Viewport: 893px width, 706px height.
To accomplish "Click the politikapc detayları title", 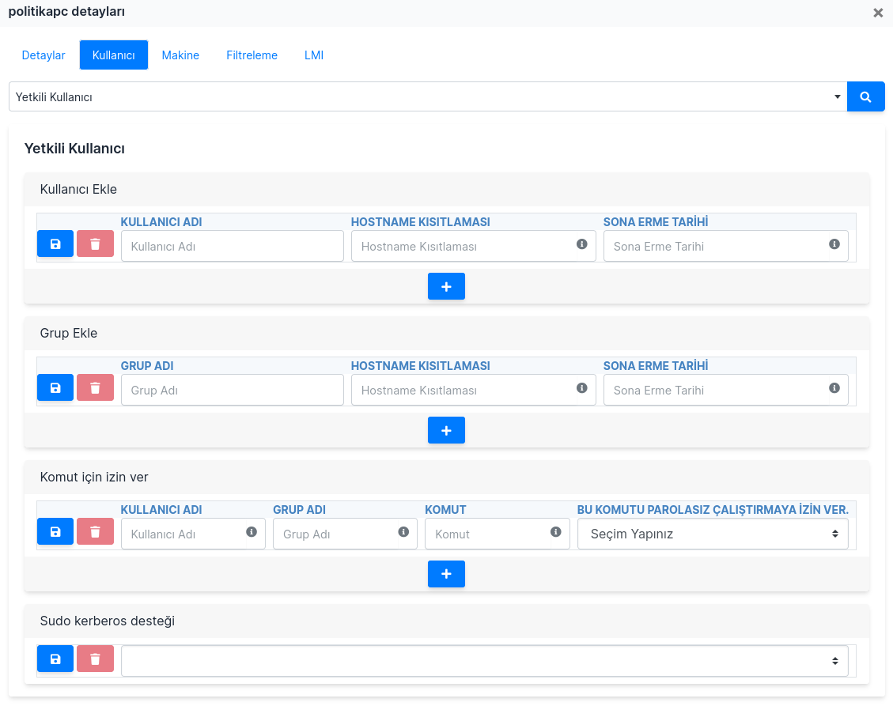I will (66, 11).
